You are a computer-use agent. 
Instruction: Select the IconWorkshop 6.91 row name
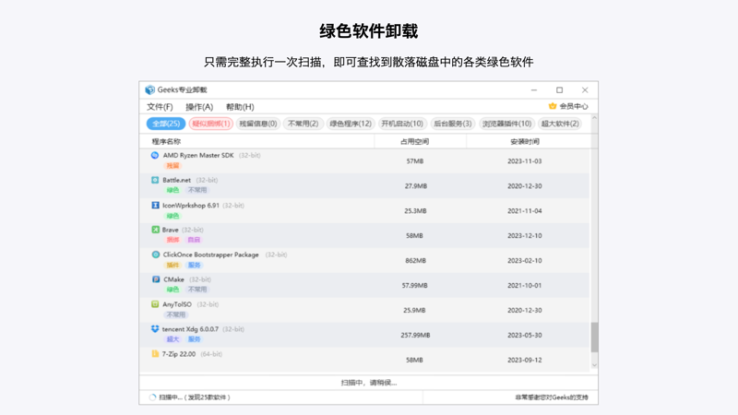click(191, 206)
